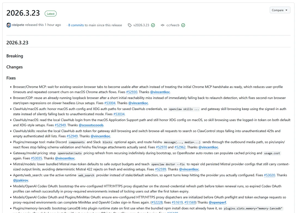
Task: Click the 'openclaw doctor --fix' code snippet
Action: pyautogui.click(x=168, y=164)
